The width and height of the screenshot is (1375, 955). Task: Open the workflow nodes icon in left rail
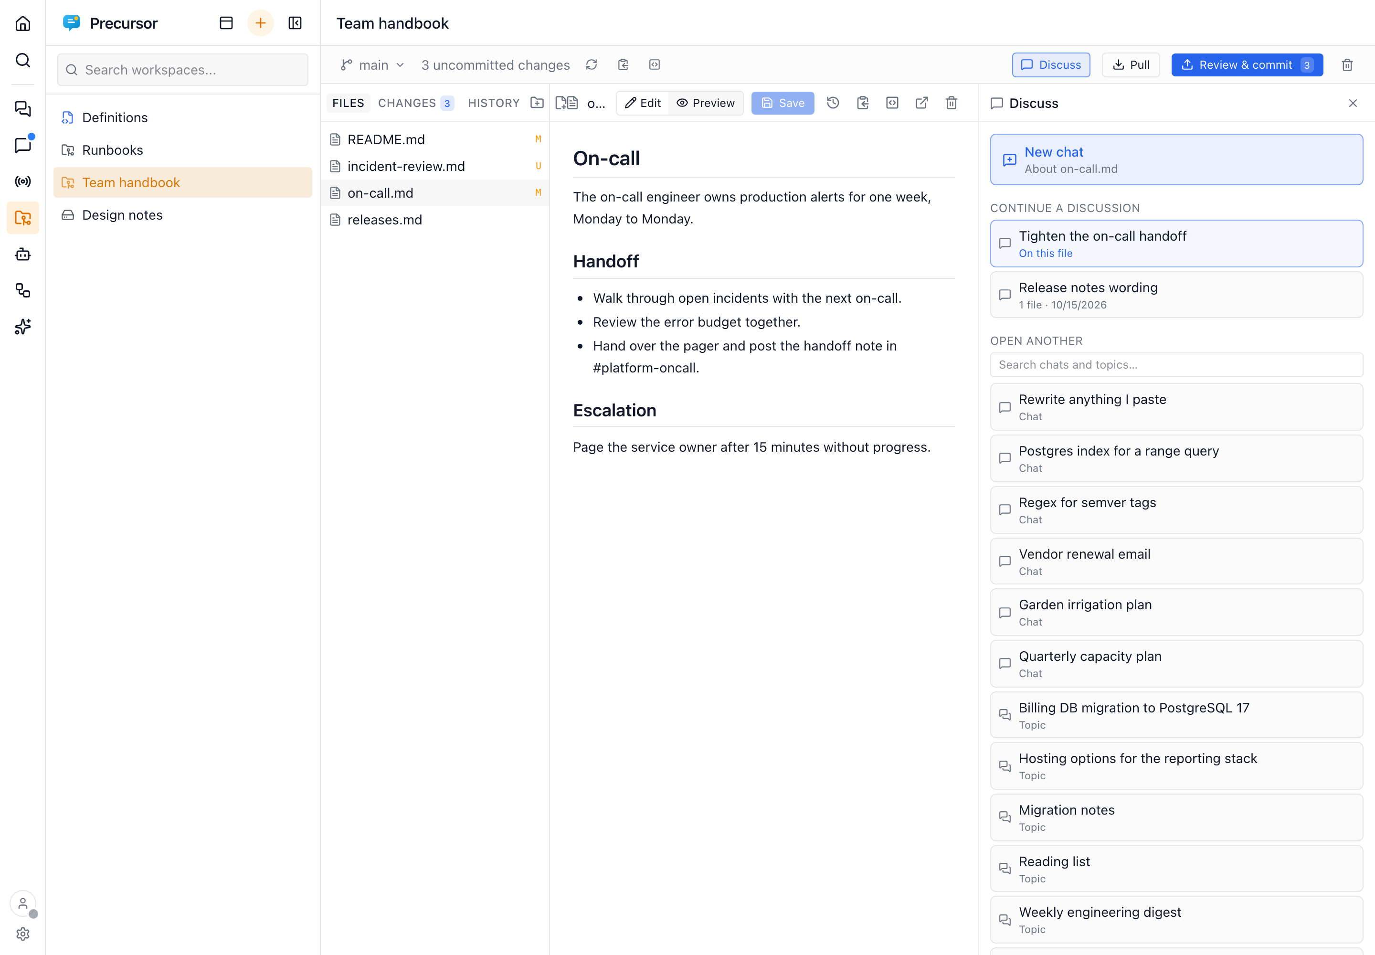click(x=23, y=291)
